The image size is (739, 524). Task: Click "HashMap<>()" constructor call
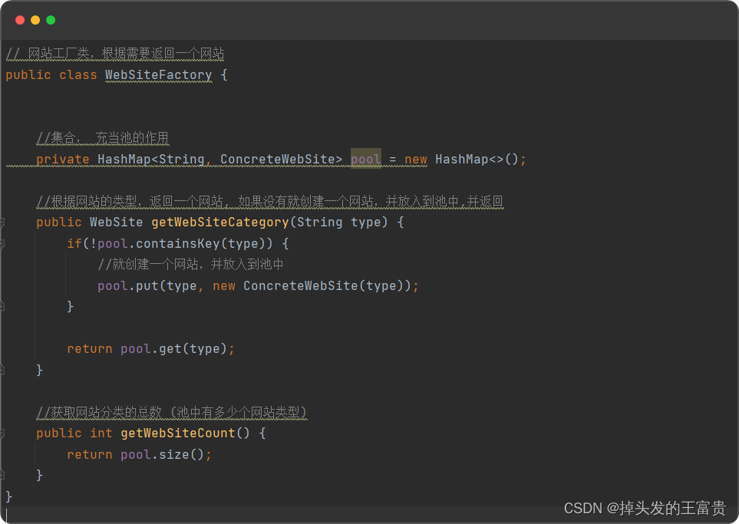pos(477,160)
